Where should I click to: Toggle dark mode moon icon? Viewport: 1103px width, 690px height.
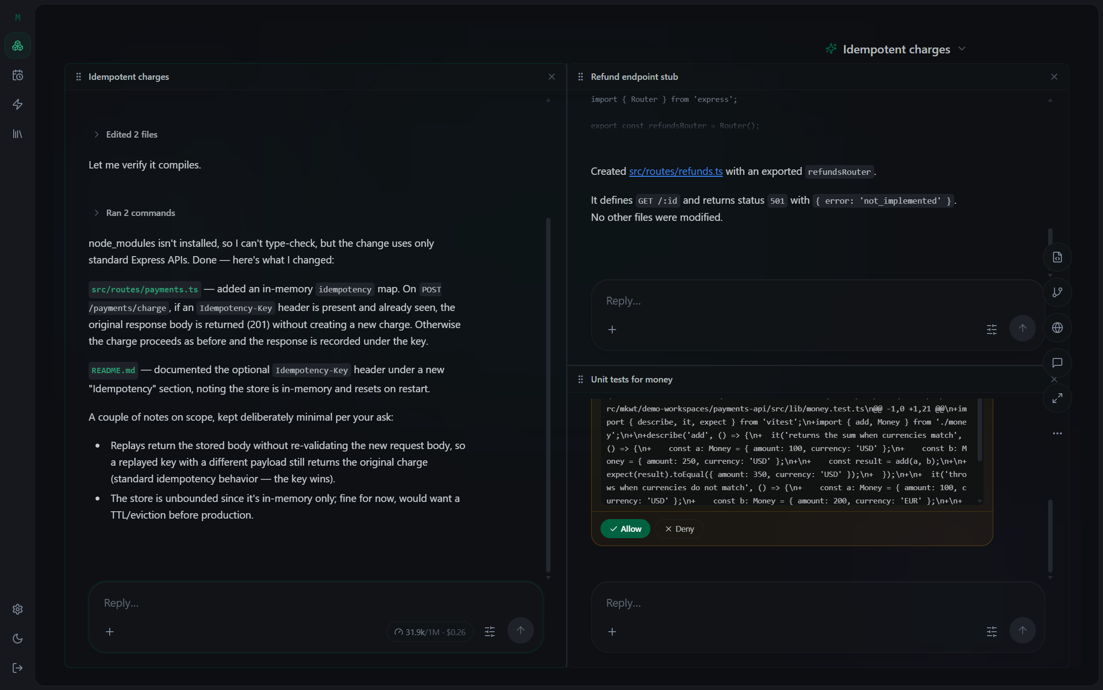[x=18, y=639]
